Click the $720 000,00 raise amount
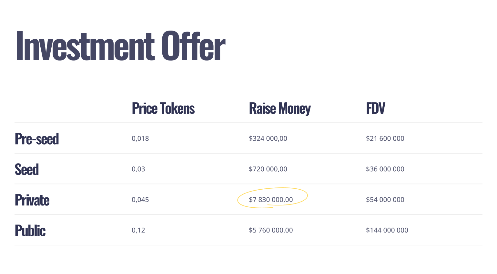The height and width of the screenshot is (274, 497). 268,169
